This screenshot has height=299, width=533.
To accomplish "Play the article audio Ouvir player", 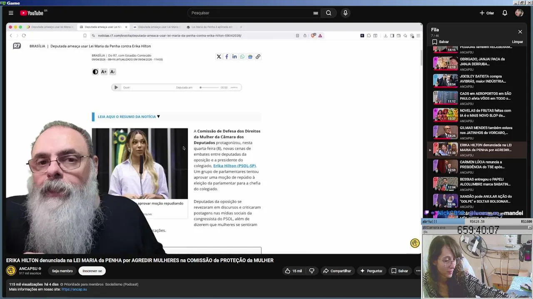I will pyautogui.click(x=116, y=87).
